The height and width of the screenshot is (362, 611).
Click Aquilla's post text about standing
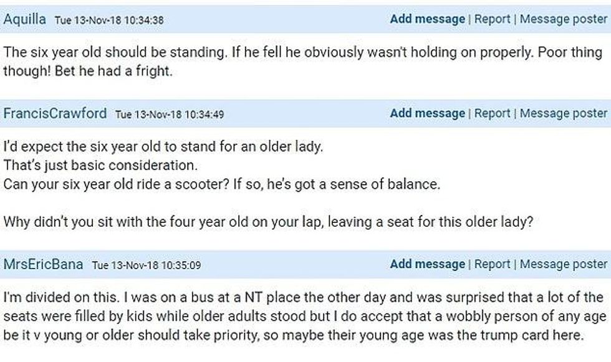(303, 62)
